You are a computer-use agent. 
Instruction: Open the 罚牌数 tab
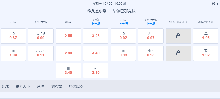pos(57,86)
